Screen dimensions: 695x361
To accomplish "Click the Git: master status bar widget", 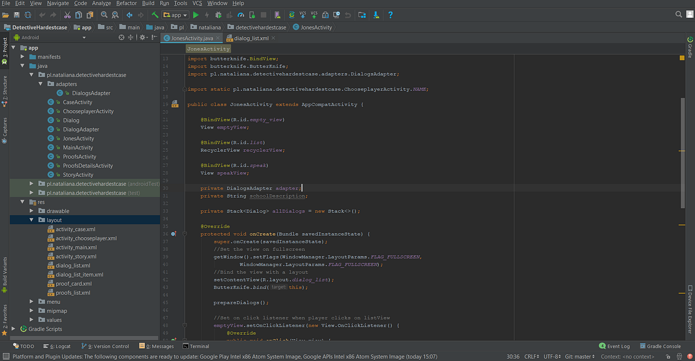I will pyautogui.click(x=579, y=356).
